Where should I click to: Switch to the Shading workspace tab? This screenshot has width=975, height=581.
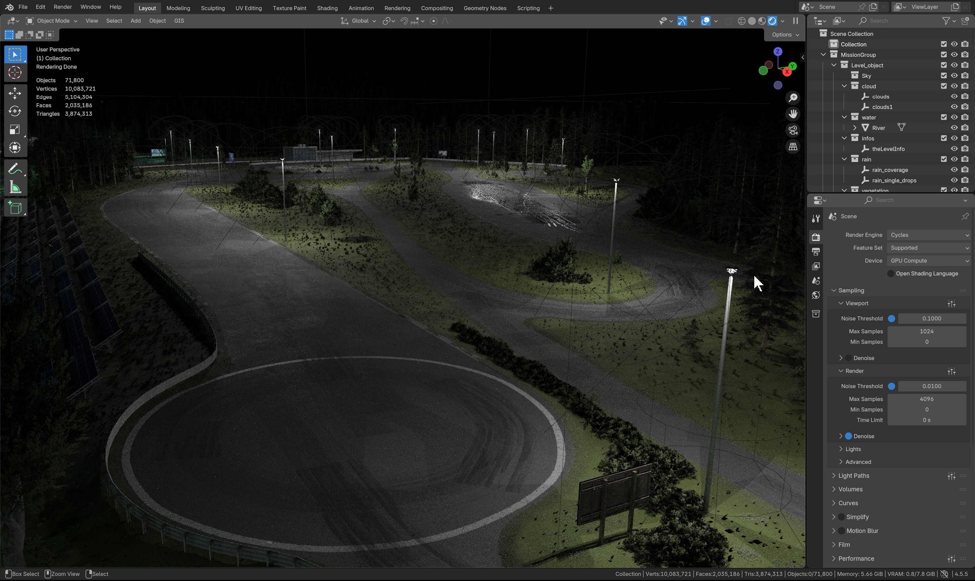coord(327,8)
